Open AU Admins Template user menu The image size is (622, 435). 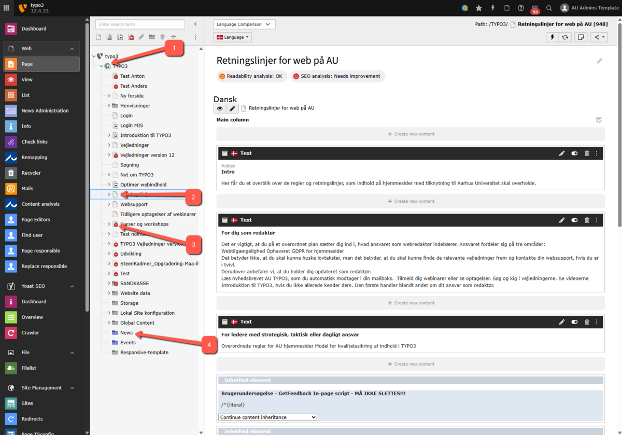[x=589, y=8]
